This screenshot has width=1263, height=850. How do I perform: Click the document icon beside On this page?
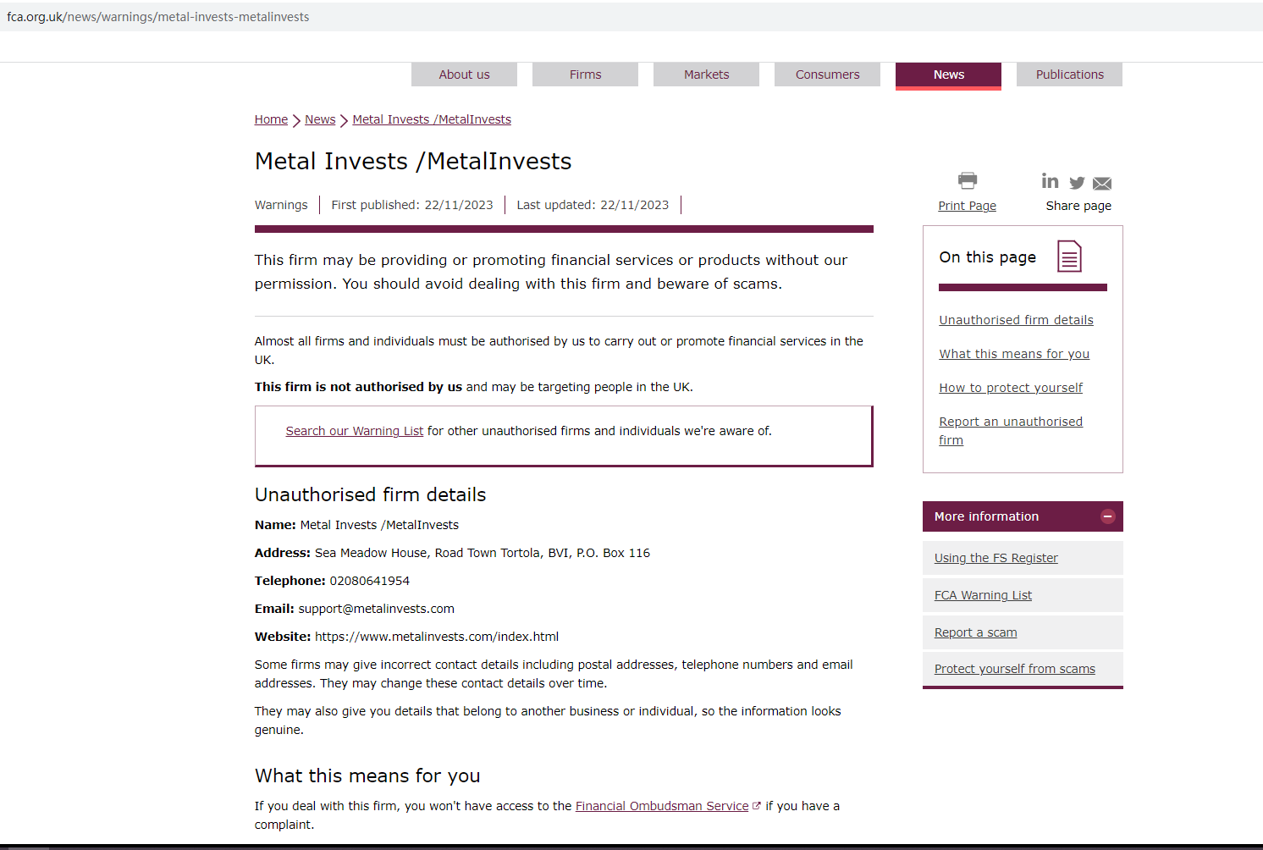(x=1069, y=257)
